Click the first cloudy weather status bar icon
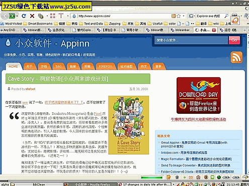 [x=226, y=177]
